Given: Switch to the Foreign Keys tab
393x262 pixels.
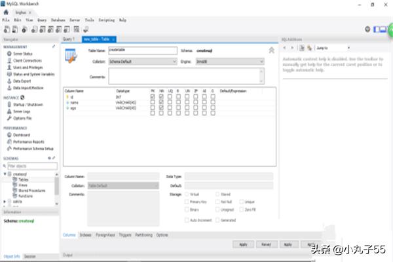Looking at the screenshot, I should click(105, 235).
